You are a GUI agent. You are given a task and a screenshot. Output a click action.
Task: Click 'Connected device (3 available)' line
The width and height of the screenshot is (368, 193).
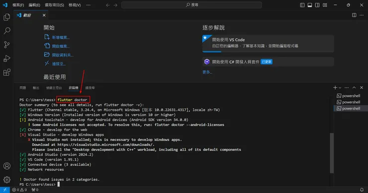(55, 164)
